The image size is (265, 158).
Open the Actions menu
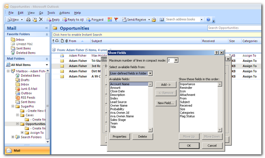tap(65, 13)
